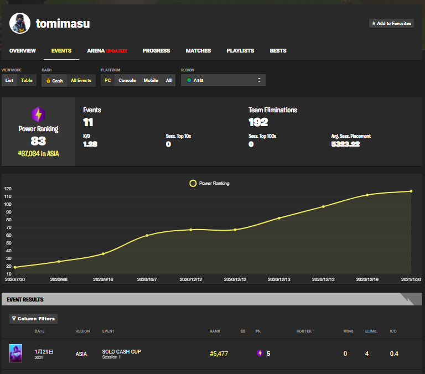Click the #5,477 rank value
Viewport: 425px width, 374px height.
tap(219, 354)
